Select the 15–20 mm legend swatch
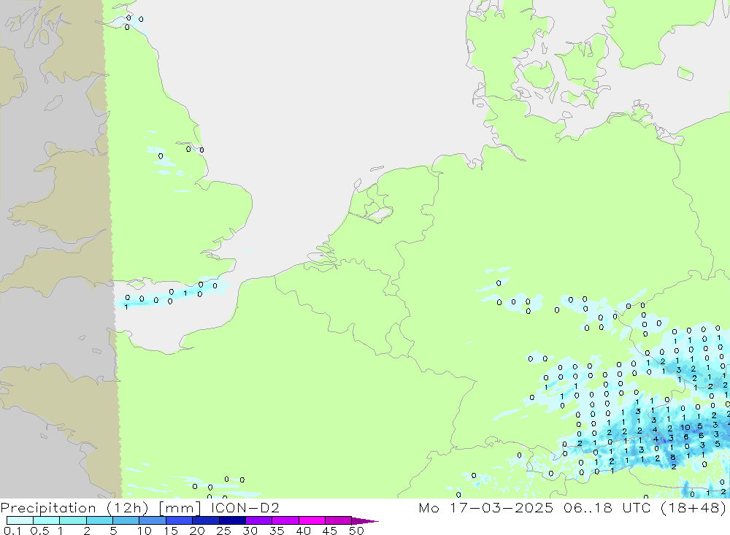The width and height of the screenshot is (730, 535). 179,520
